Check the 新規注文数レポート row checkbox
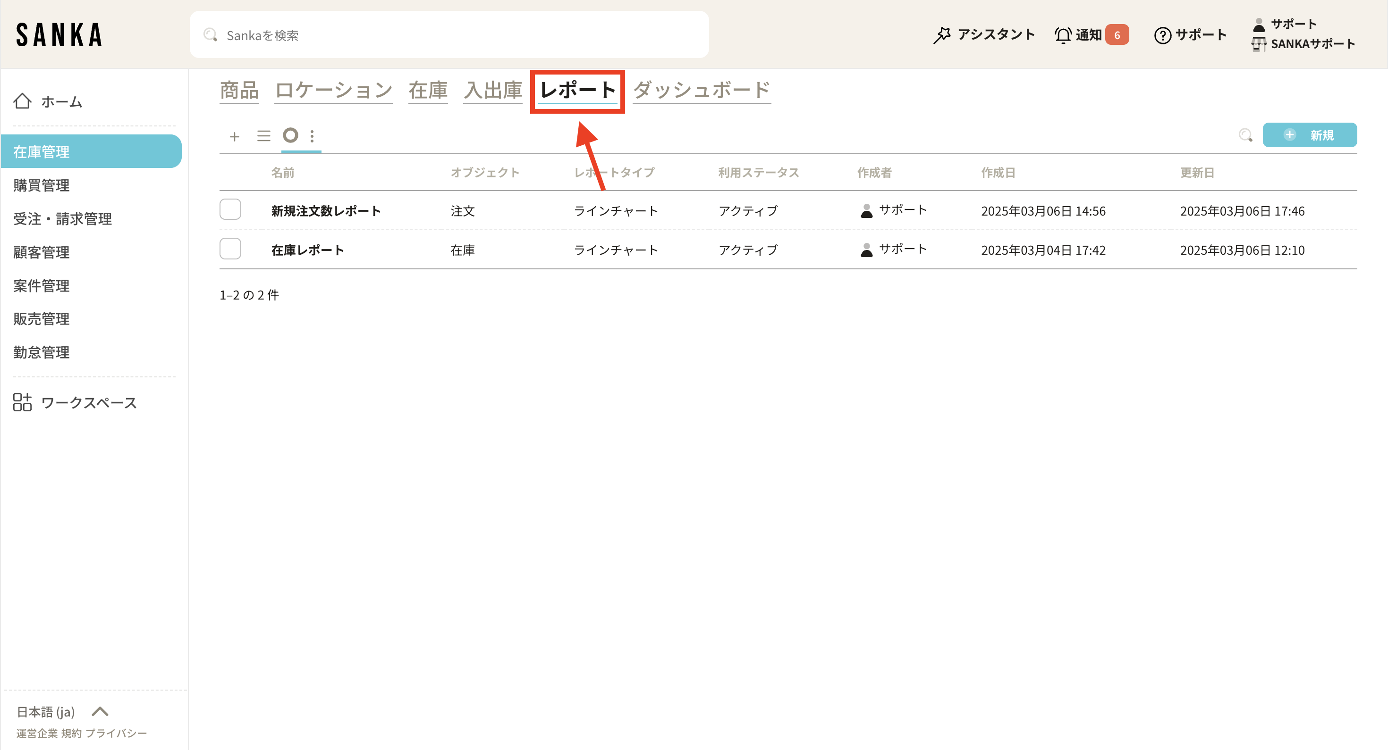 (x=230, y=209)
